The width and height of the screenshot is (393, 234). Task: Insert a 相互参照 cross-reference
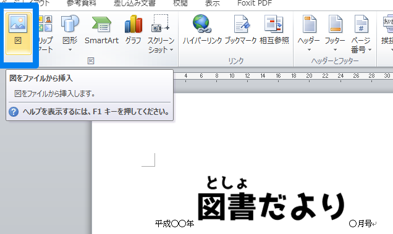pyautogui.click(x=274, y=30)
